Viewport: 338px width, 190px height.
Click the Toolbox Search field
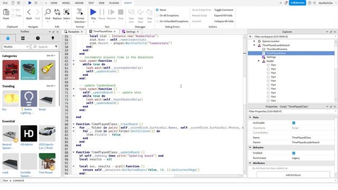[x=43, y=47]
